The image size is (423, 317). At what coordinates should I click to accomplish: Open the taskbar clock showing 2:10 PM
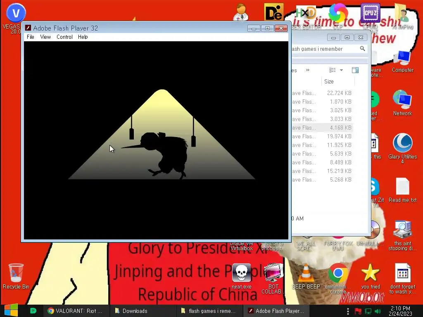coord(400,311)
